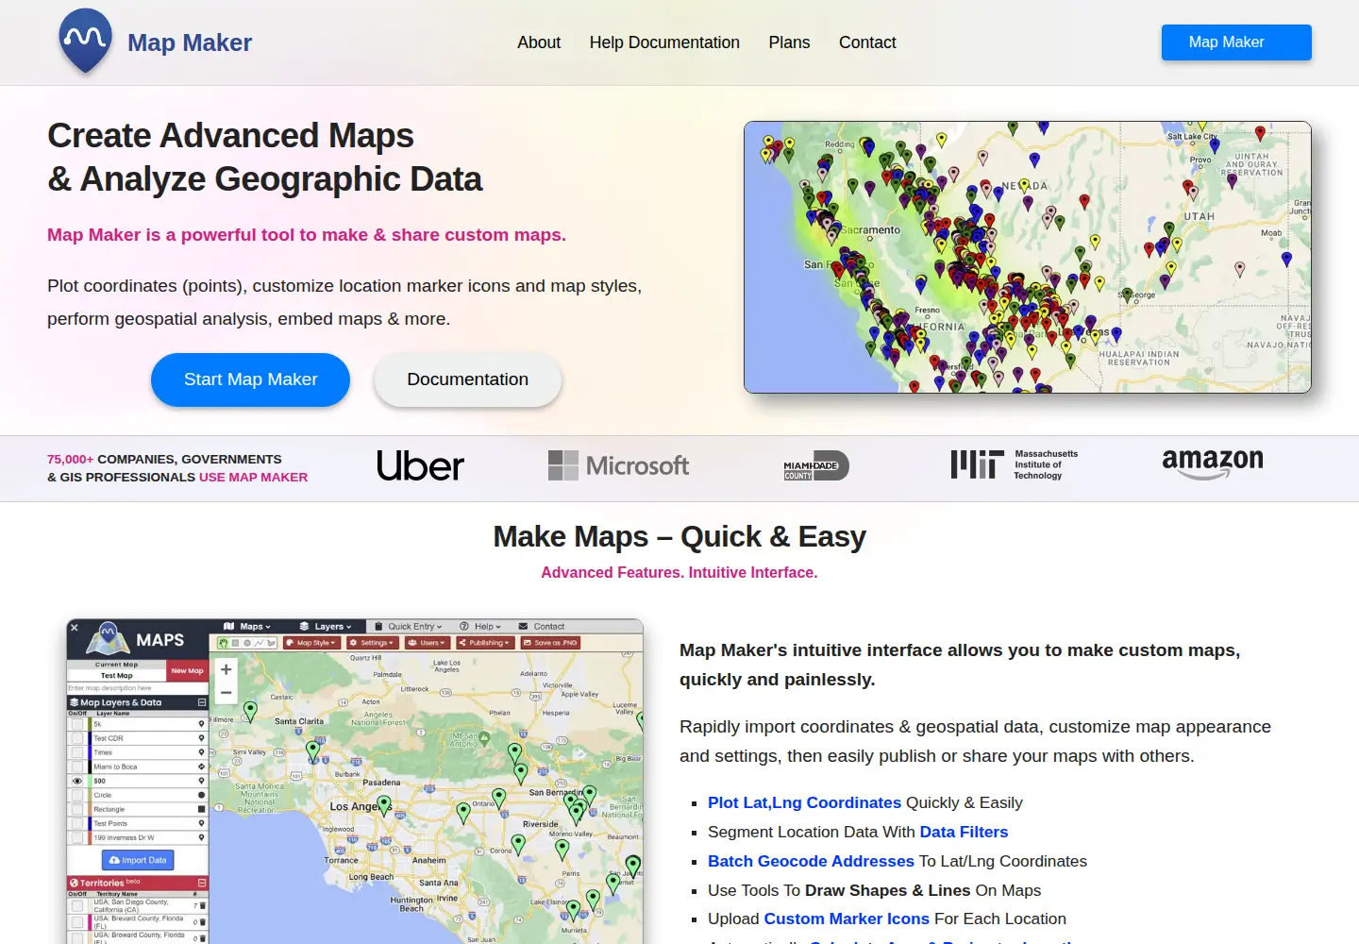
Task: Select the line draw tool in app screenshot
Action: (x=260, y=643)
